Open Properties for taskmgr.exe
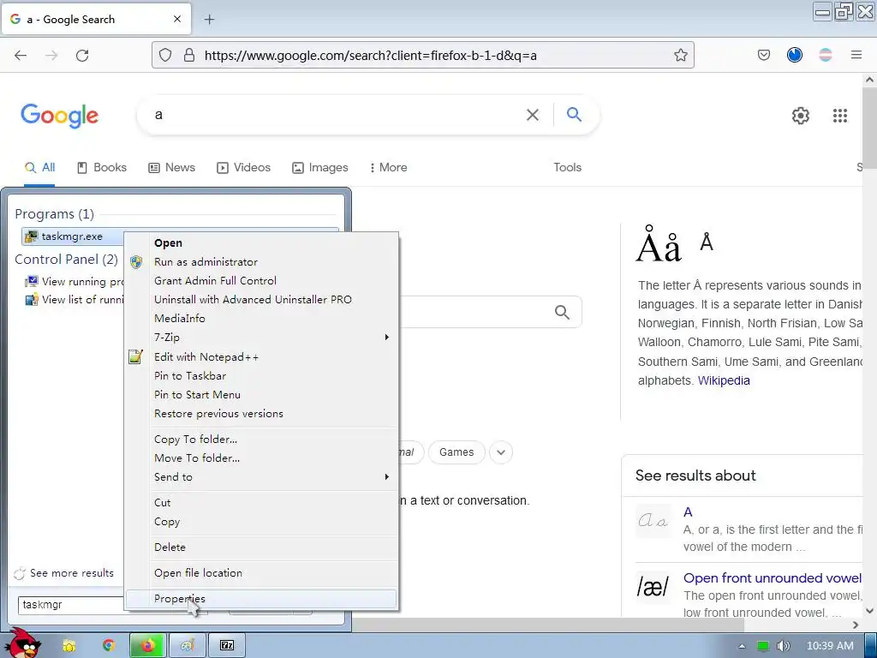 coord(261,599)
